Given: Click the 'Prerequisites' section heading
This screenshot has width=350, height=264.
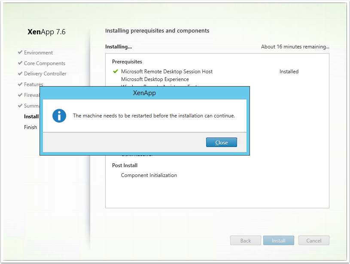Looking at the screenshot, I should point(127,62).
